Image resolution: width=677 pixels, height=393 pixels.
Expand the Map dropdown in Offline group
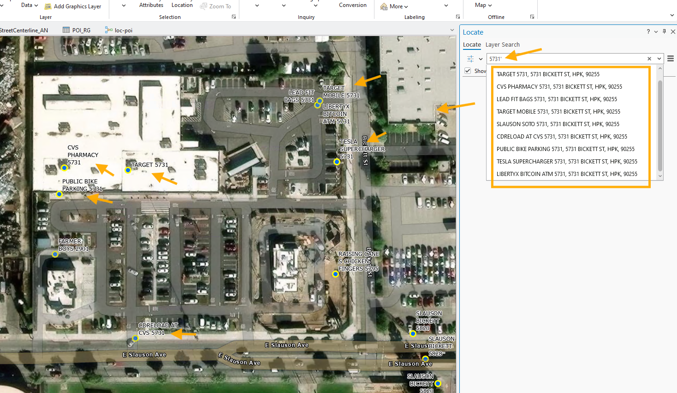483,6
